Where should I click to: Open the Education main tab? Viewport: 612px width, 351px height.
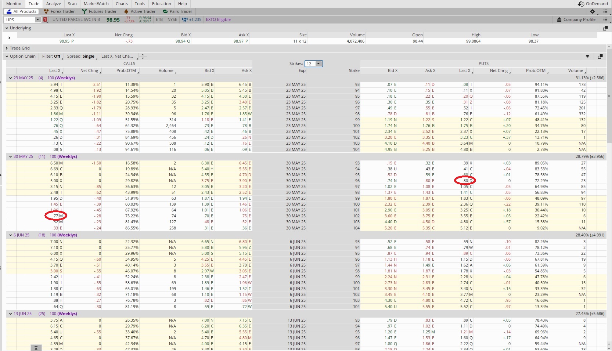[162, 4]
